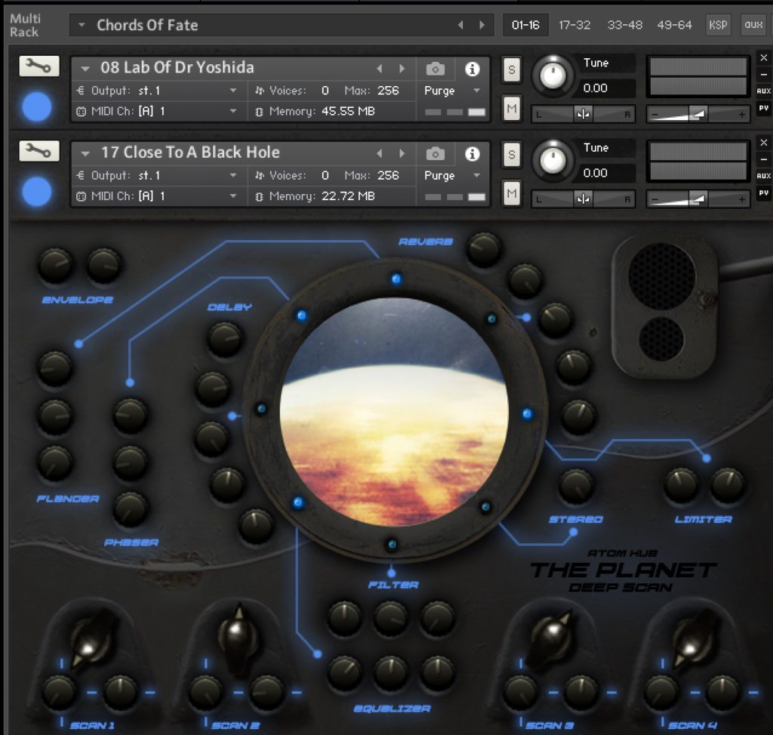
Task: Toggle PV view for 08 Lab Of Dr Yoshida
Action: click(x=764, y=108)
